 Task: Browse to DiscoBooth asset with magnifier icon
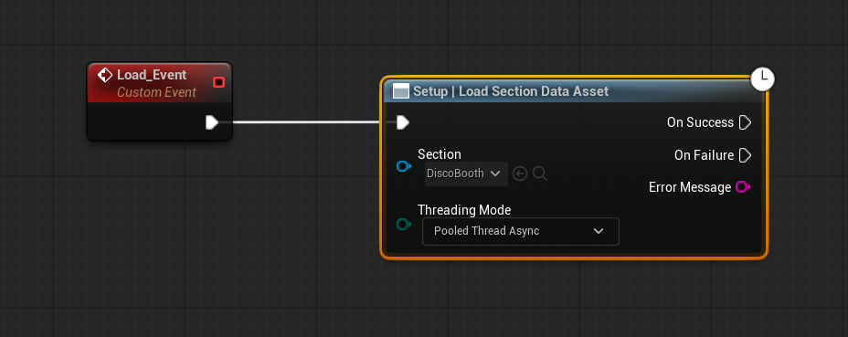point(540,174)
